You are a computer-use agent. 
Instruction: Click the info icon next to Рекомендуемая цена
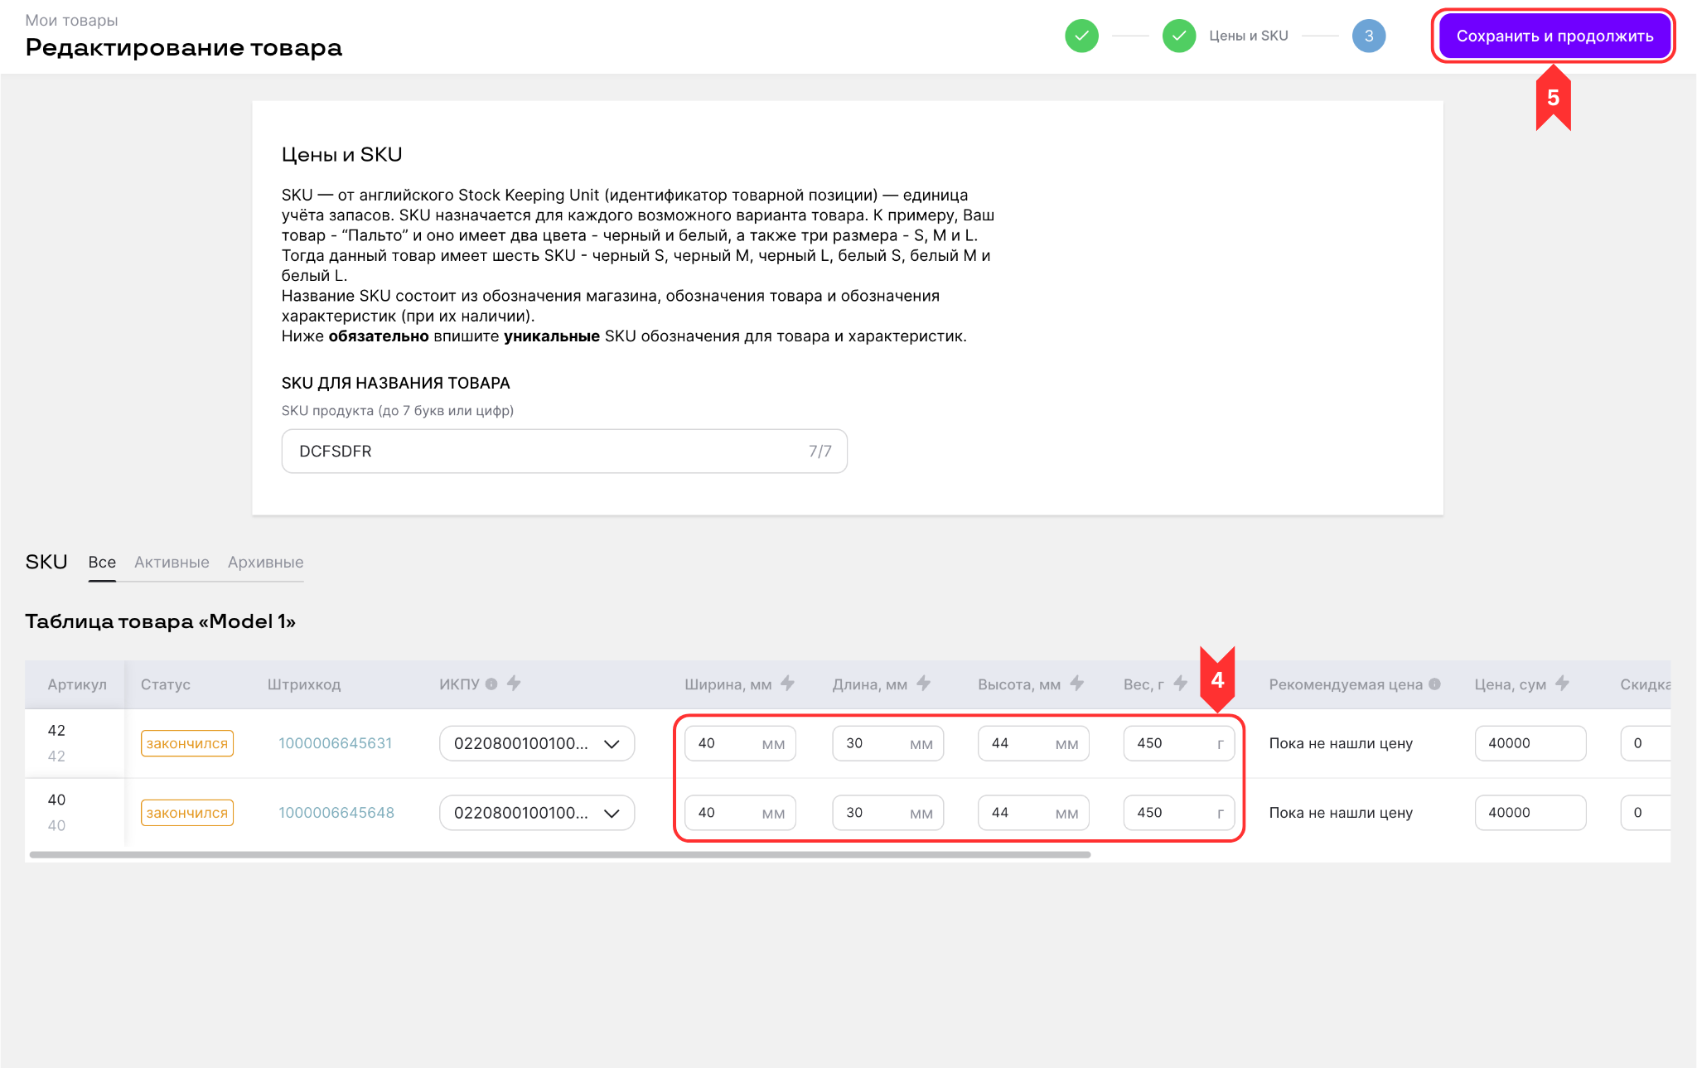coord(1434,684)
